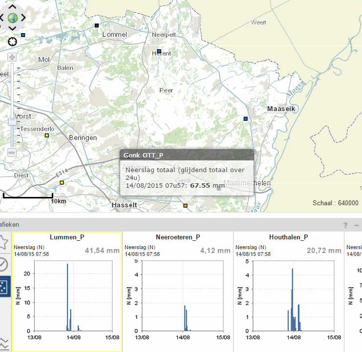Open help with the question mark icon

(x=345, y=225)
